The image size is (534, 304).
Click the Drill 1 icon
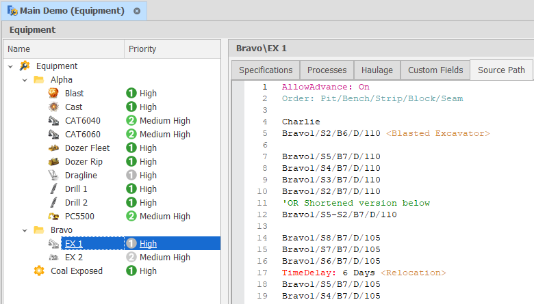[x=53, y=189]
